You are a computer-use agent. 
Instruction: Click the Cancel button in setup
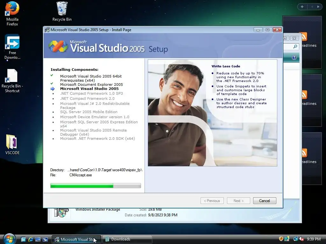tap(265, 201)
